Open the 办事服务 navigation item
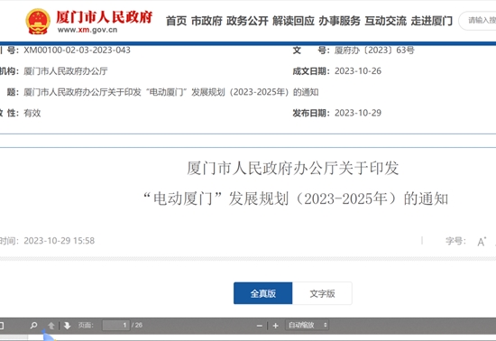The height and width of the screenshot is (341, 496). [339, 21]
